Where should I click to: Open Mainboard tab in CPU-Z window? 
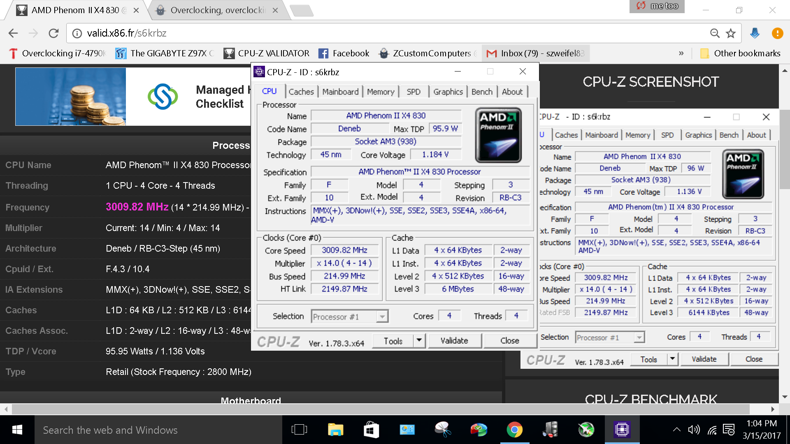click(x=340, y=92)
